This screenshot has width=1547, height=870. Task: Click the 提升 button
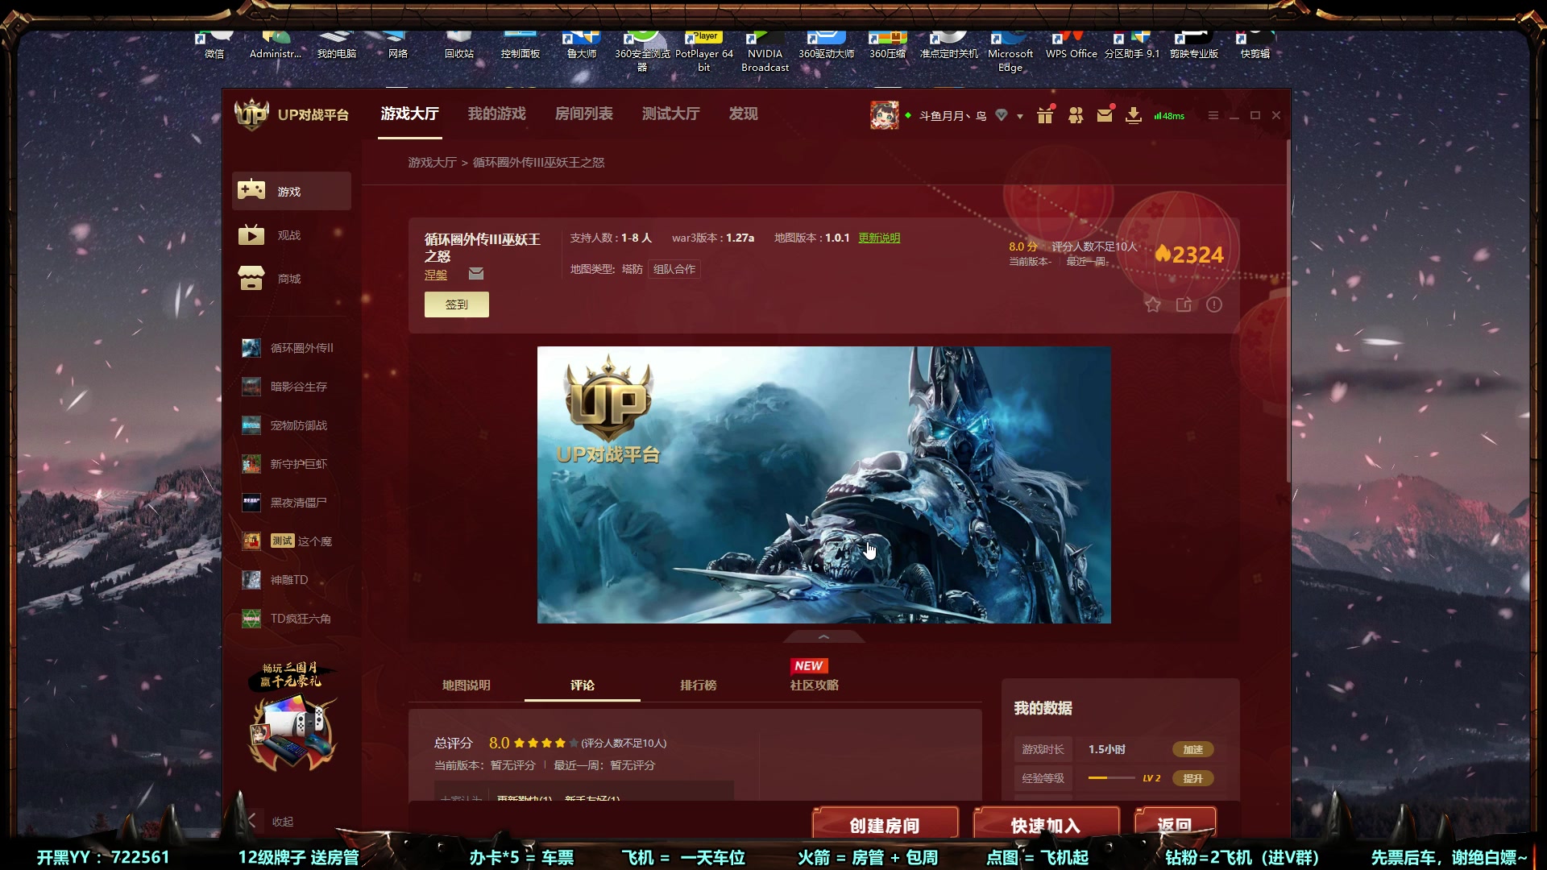click(x=1192, y=778)
